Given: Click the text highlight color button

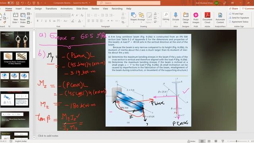Looking at the screenshot, I should click(73, 21).
